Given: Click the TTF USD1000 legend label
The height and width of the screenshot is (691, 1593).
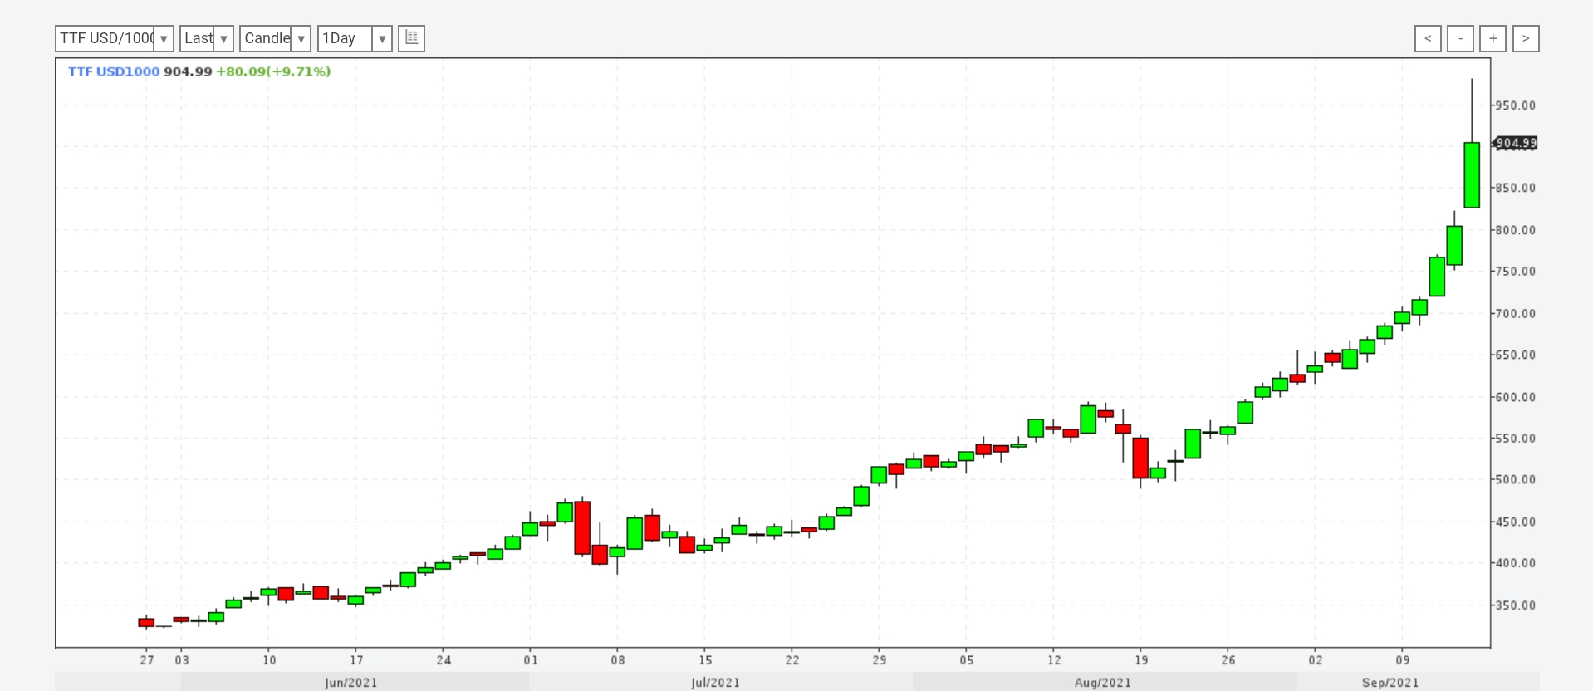Looking at the screenshot, I should coord(114,71).
